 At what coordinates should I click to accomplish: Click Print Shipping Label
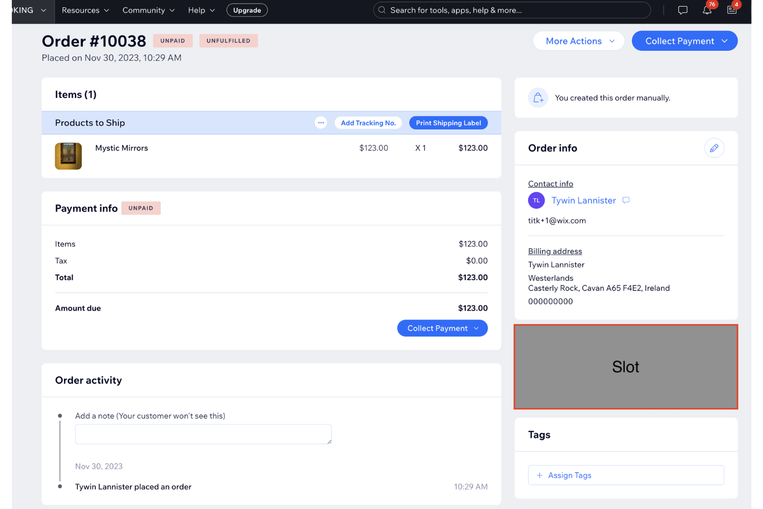pos(448,123)
